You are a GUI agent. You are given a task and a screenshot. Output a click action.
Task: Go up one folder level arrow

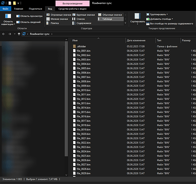click(x=19, y=34)
